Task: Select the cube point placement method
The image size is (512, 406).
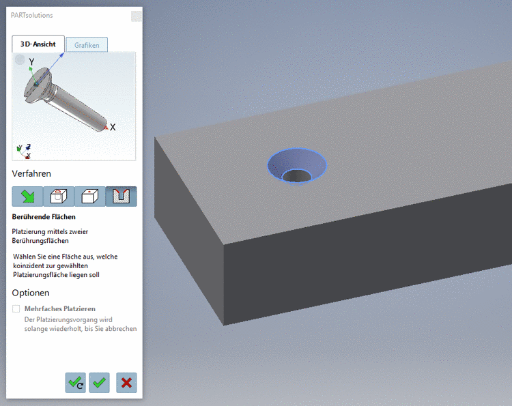Action: pos(90,197)
